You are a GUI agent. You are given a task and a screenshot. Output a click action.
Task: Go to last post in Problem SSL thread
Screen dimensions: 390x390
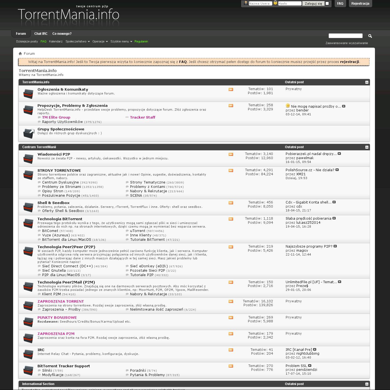tap(310, 366)
